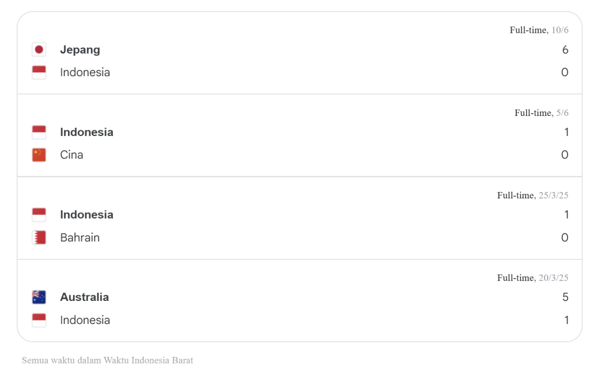Click the Waktu Indonesia Barat timezone note
This screenshot has width=590, height=373.
point(107,360)
